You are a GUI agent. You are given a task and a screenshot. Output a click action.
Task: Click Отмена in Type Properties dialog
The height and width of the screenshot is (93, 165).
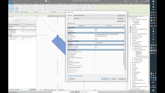click(114, 79)
